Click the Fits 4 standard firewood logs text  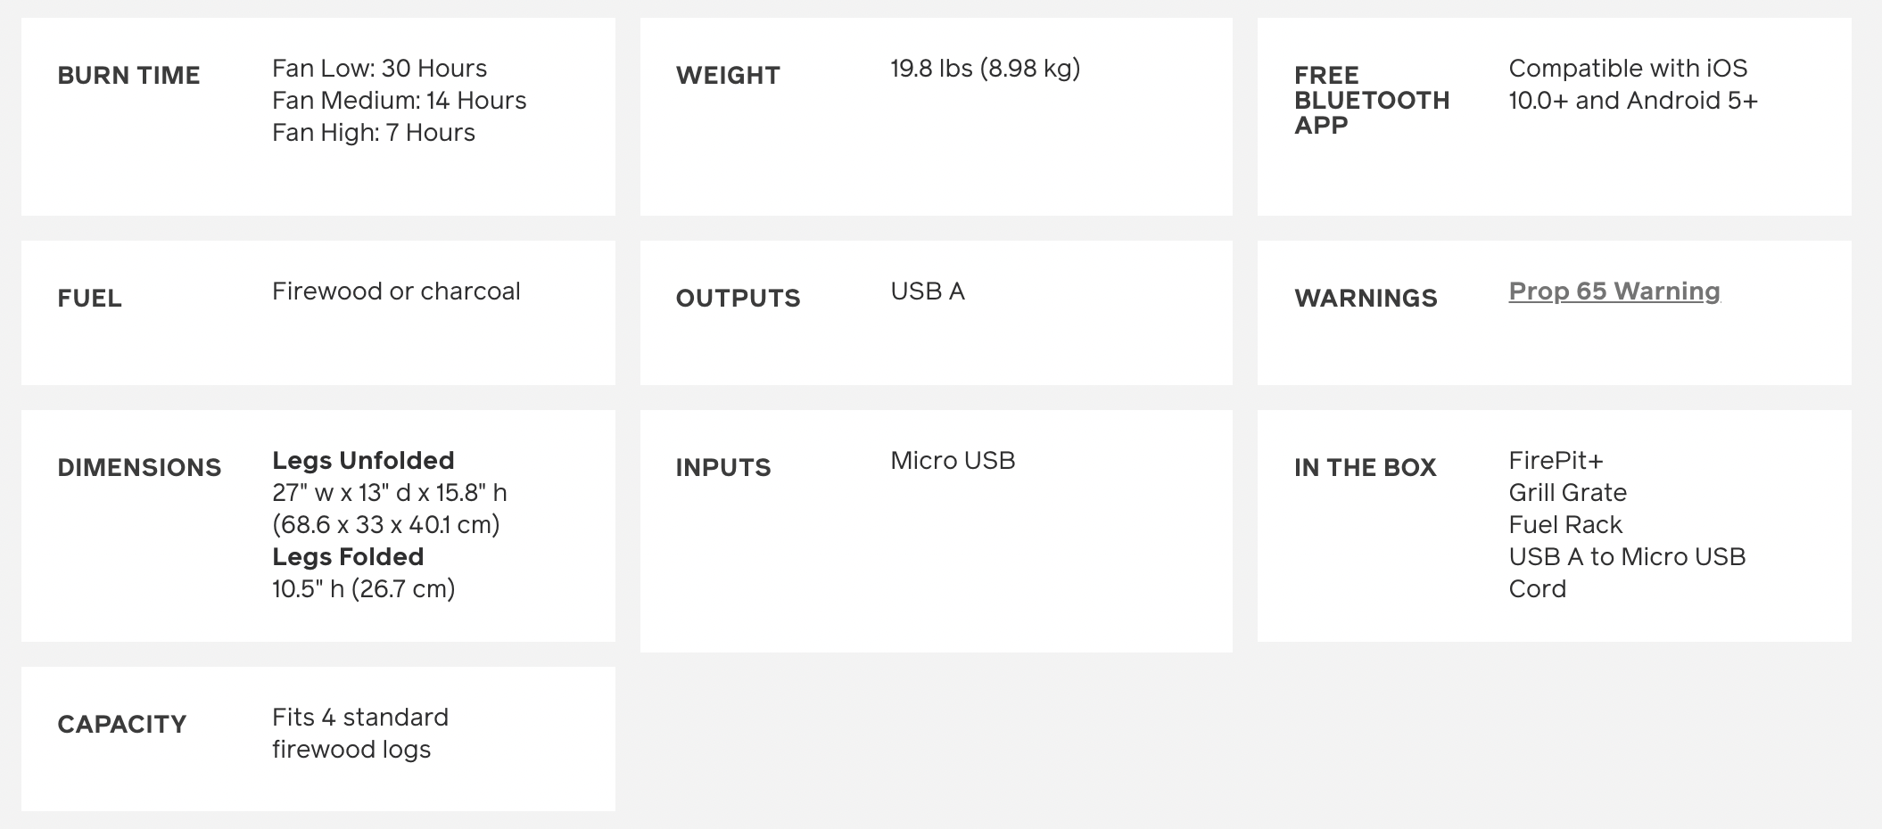click(359, 734)
